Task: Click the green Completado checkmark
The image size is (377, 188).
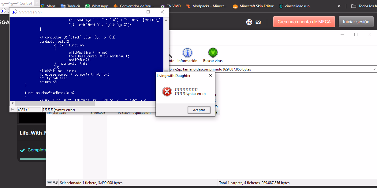Action: pyautogui.click(x=22, y=150)
